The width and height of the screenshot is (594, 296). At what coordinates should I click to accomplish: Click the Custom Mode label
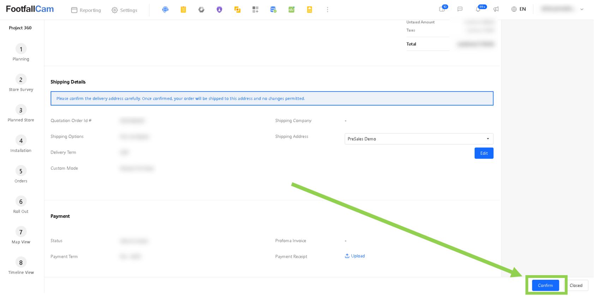click(64, 168)
